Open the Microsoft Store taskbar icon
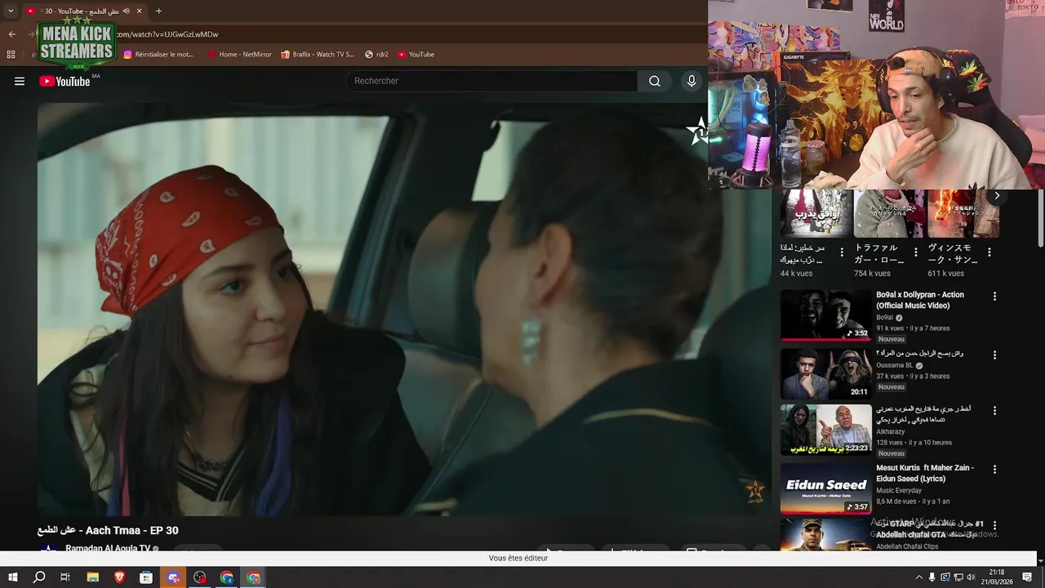This screenshot has width=1045, height=588. point(146,577)
